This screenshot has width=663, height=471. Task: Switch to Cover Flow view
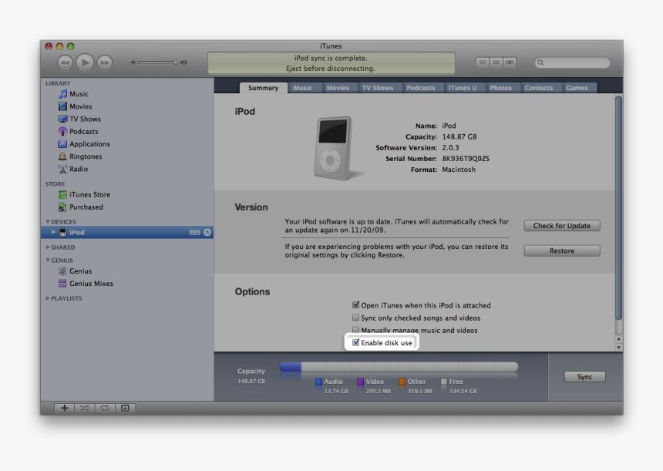(x=509, y=62)
